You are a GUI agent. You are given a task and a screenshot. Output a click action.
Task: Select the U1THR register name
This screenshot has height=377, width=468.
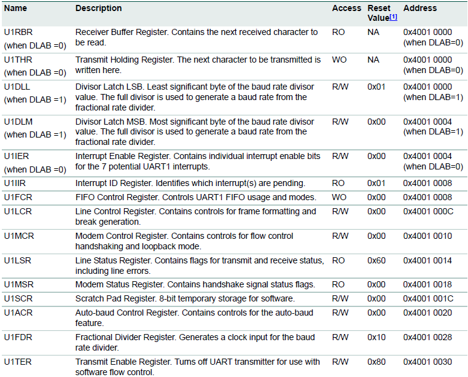click(17, 60)
